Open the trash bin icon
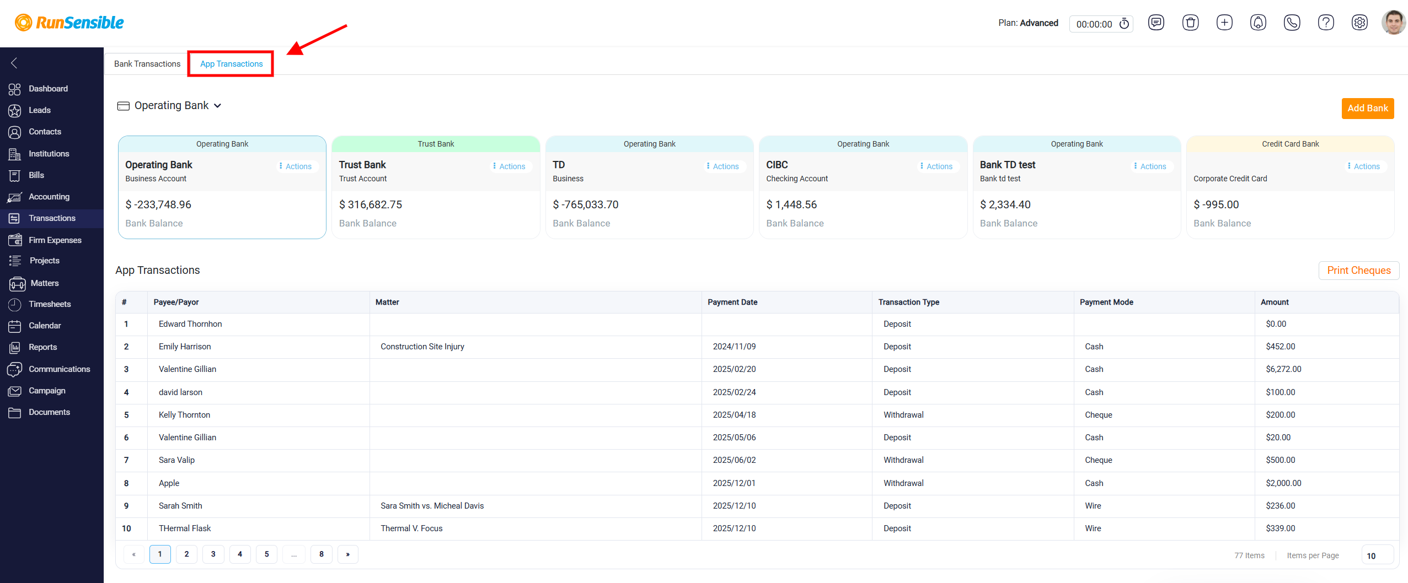 click(1190, 23)
